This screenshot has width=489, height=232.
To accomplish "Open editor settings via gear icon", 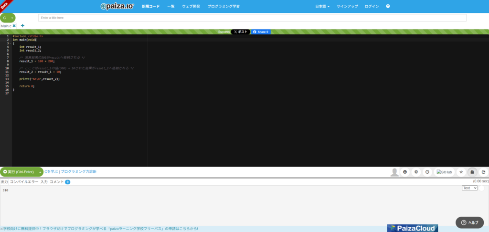I will (416, 172).
